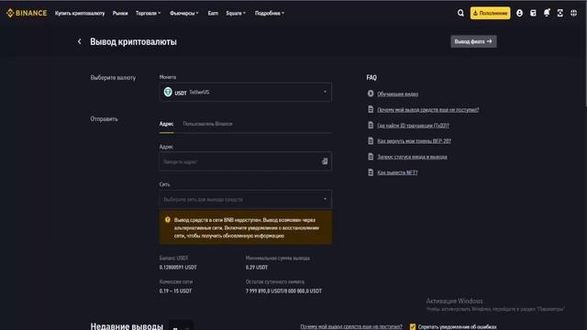Click the warning icon in BNB notice
The image size is (587, 330).
coord(167,220)
